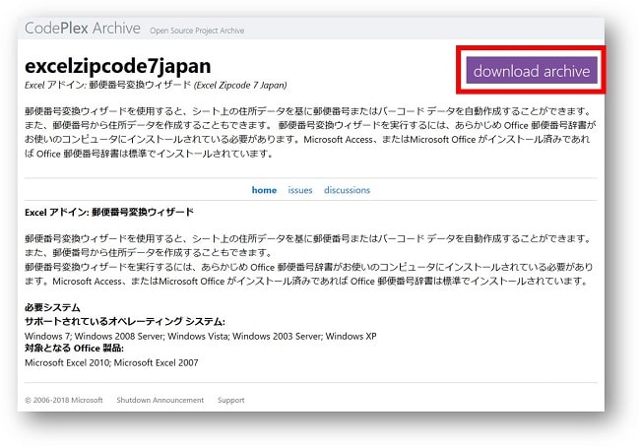The height and width of the screenshot is (447, 640).
Task: Click the "サポートされているオペレーティング システム:" label
Action: pos(124,322)
